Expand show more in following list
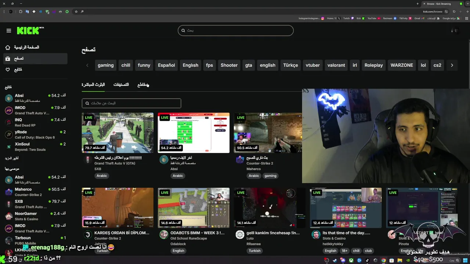The image size is (470, 264). 11,158
